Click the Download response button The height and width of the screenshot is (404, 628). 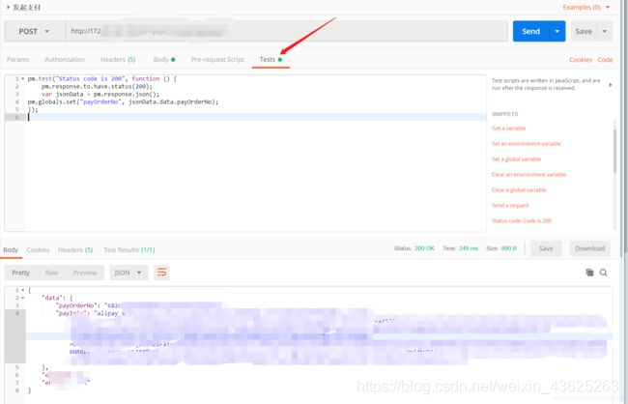coord(590,248)
